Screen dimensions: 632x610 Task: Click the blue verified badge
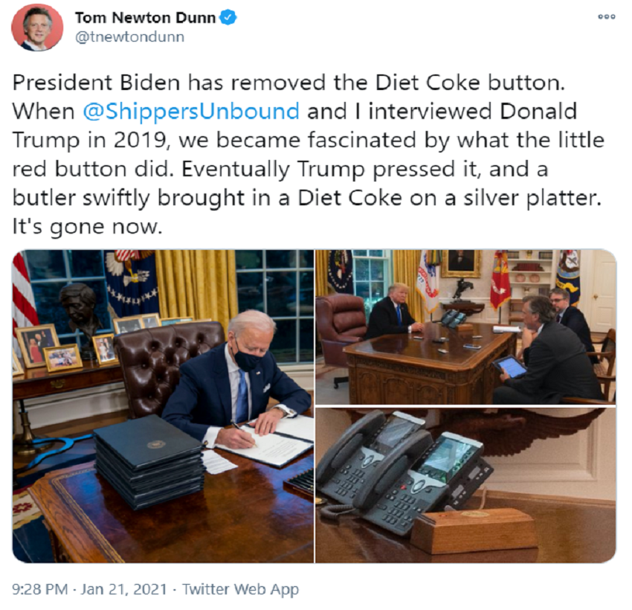tap(228, 17)
